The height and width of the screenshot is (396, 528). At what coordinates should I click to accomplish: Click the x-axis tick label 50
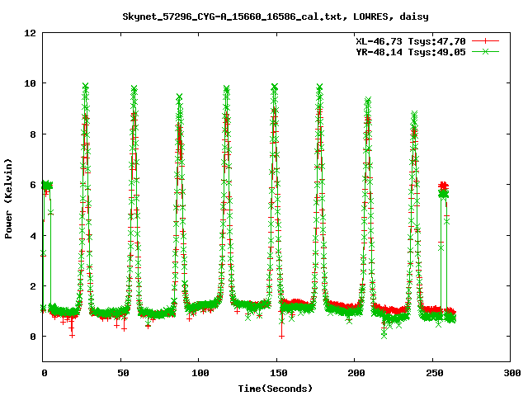123,373
